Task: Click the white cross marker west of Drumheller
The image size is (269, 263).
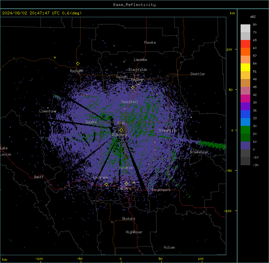Action: tap(191, 117)
